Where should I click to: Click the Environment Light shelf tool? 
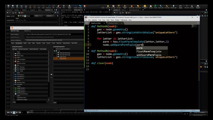point(145,7)
